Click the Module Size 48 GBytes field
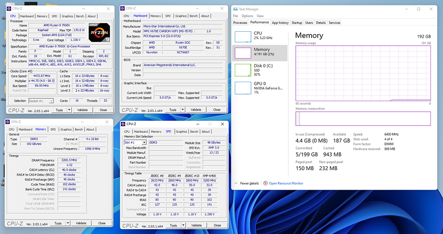443x234 pixels. [x=214, y=143]
